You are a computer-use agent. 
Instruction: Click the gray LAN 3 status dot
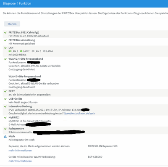point(33,51)
